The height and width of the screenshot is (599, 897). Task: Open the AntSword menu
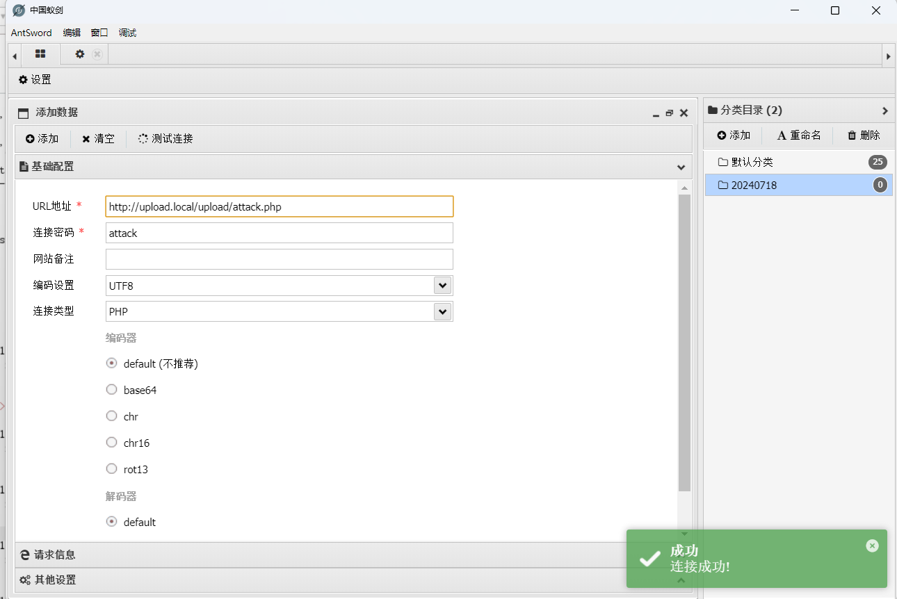(31, 33)
